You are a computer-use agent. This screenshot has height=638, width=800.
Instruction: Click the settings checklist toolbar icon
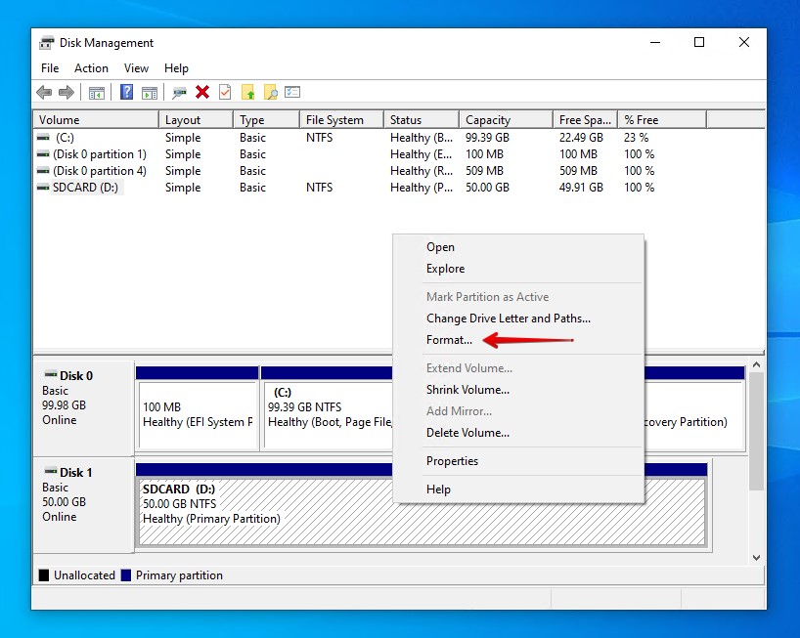tap(292, 93)
